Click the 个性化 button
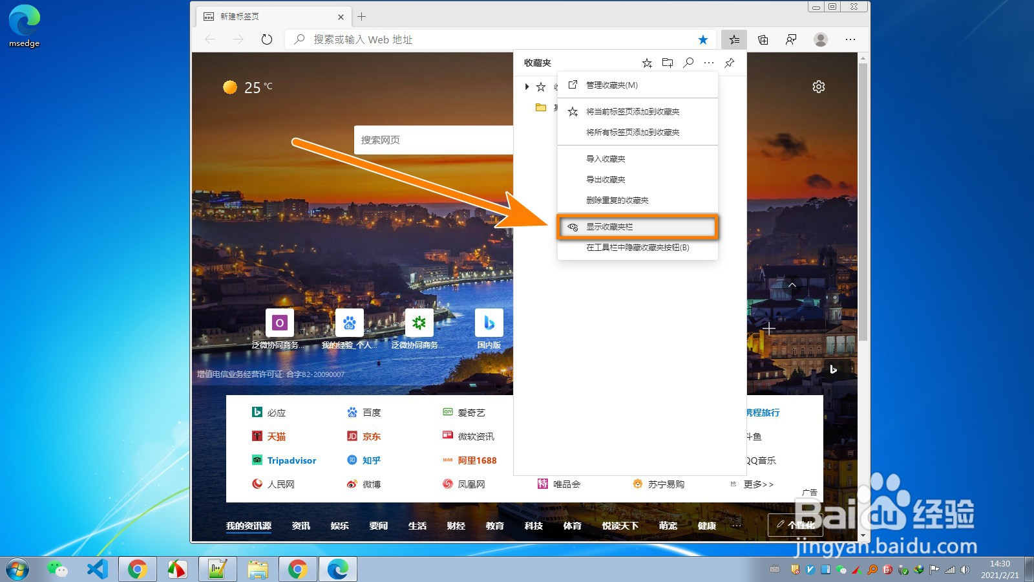Viewport: 1034px width, 582px height. coord(795,526)
